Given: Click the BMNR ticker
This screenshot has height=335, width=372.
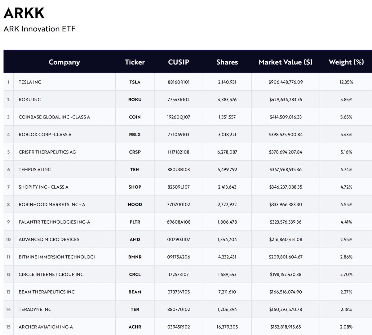Looking at the screenshot, I should tap(135, 257).
